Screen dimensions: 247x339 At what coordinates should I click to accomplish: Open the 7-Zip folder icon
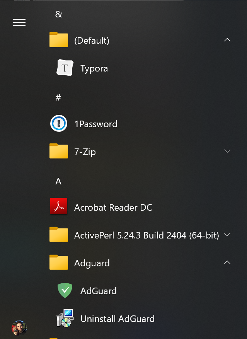point(58,151)
